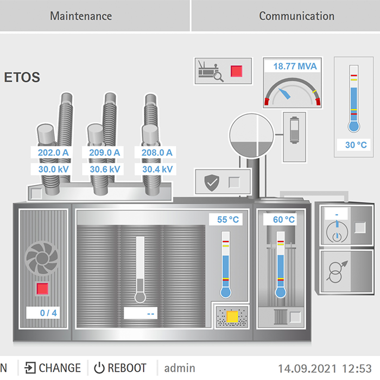
Task: Open the Communication tab
Action: coord(296,16)
